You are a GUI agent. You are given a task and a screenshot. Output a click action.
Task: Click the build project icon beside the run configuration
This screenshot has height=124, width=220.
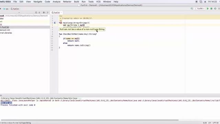point(192,9)
